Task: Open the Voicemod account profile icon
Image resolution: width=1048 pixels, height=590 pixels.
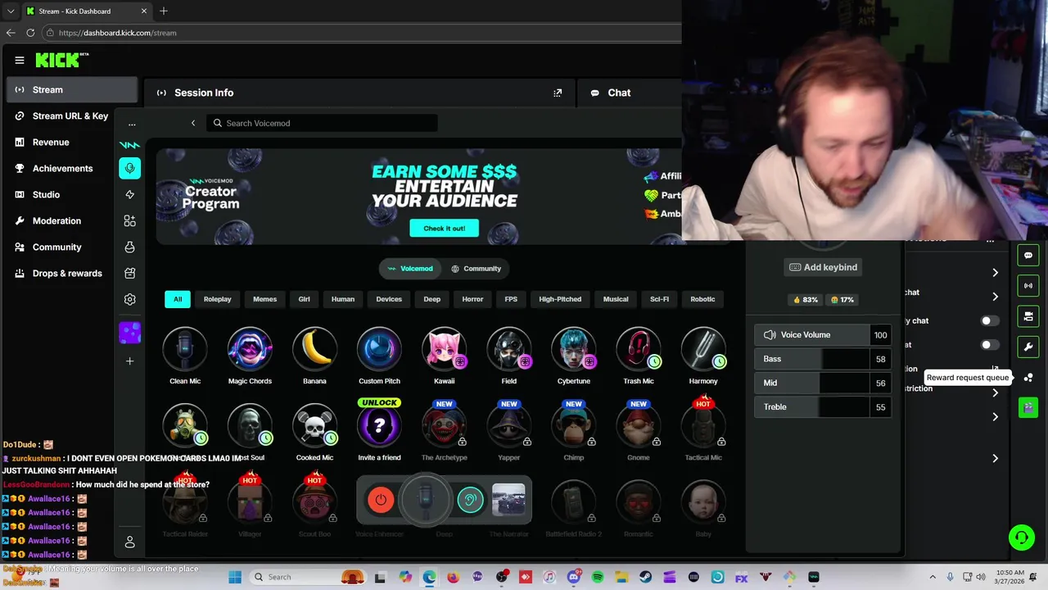Action: click(x=129, y=542)
